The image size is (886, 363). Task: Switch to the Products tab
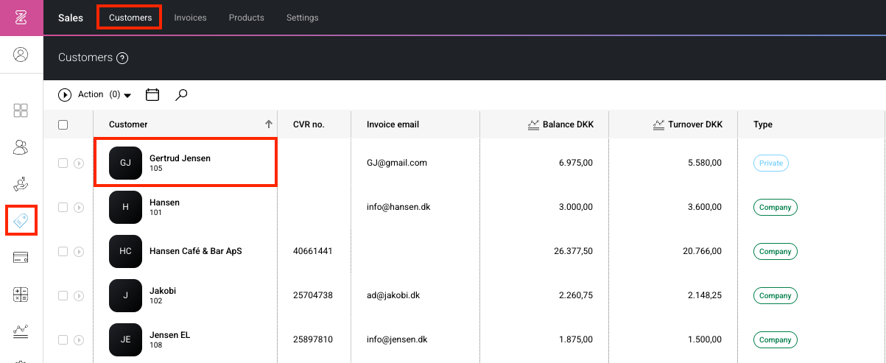pyautogui.click(x=246, y=18)
